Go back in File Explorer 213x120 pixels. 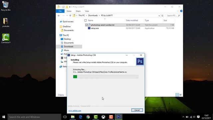coord(59,16)
